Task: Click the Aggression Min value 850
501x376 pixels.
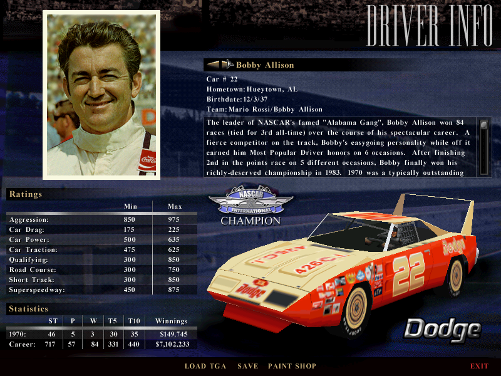Action: click(130, 220)
